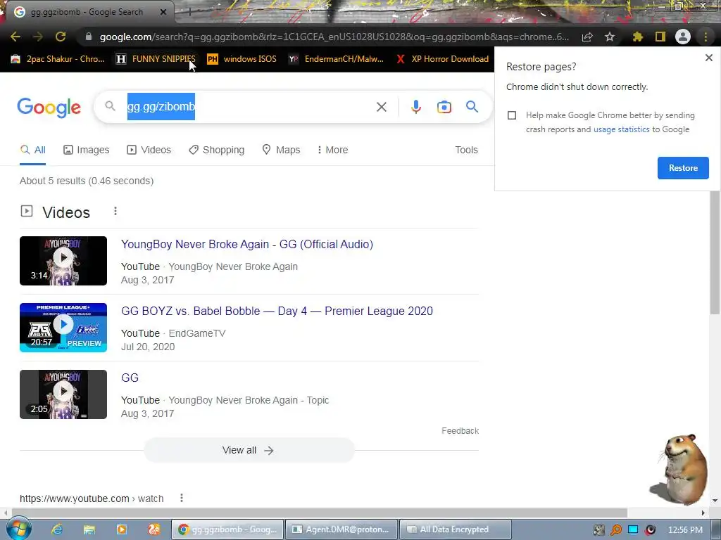Image resolution: width=721 pixels, height=540 pixels.
Task: Search by image with the camera icon
Action: (x=444, y=107)
